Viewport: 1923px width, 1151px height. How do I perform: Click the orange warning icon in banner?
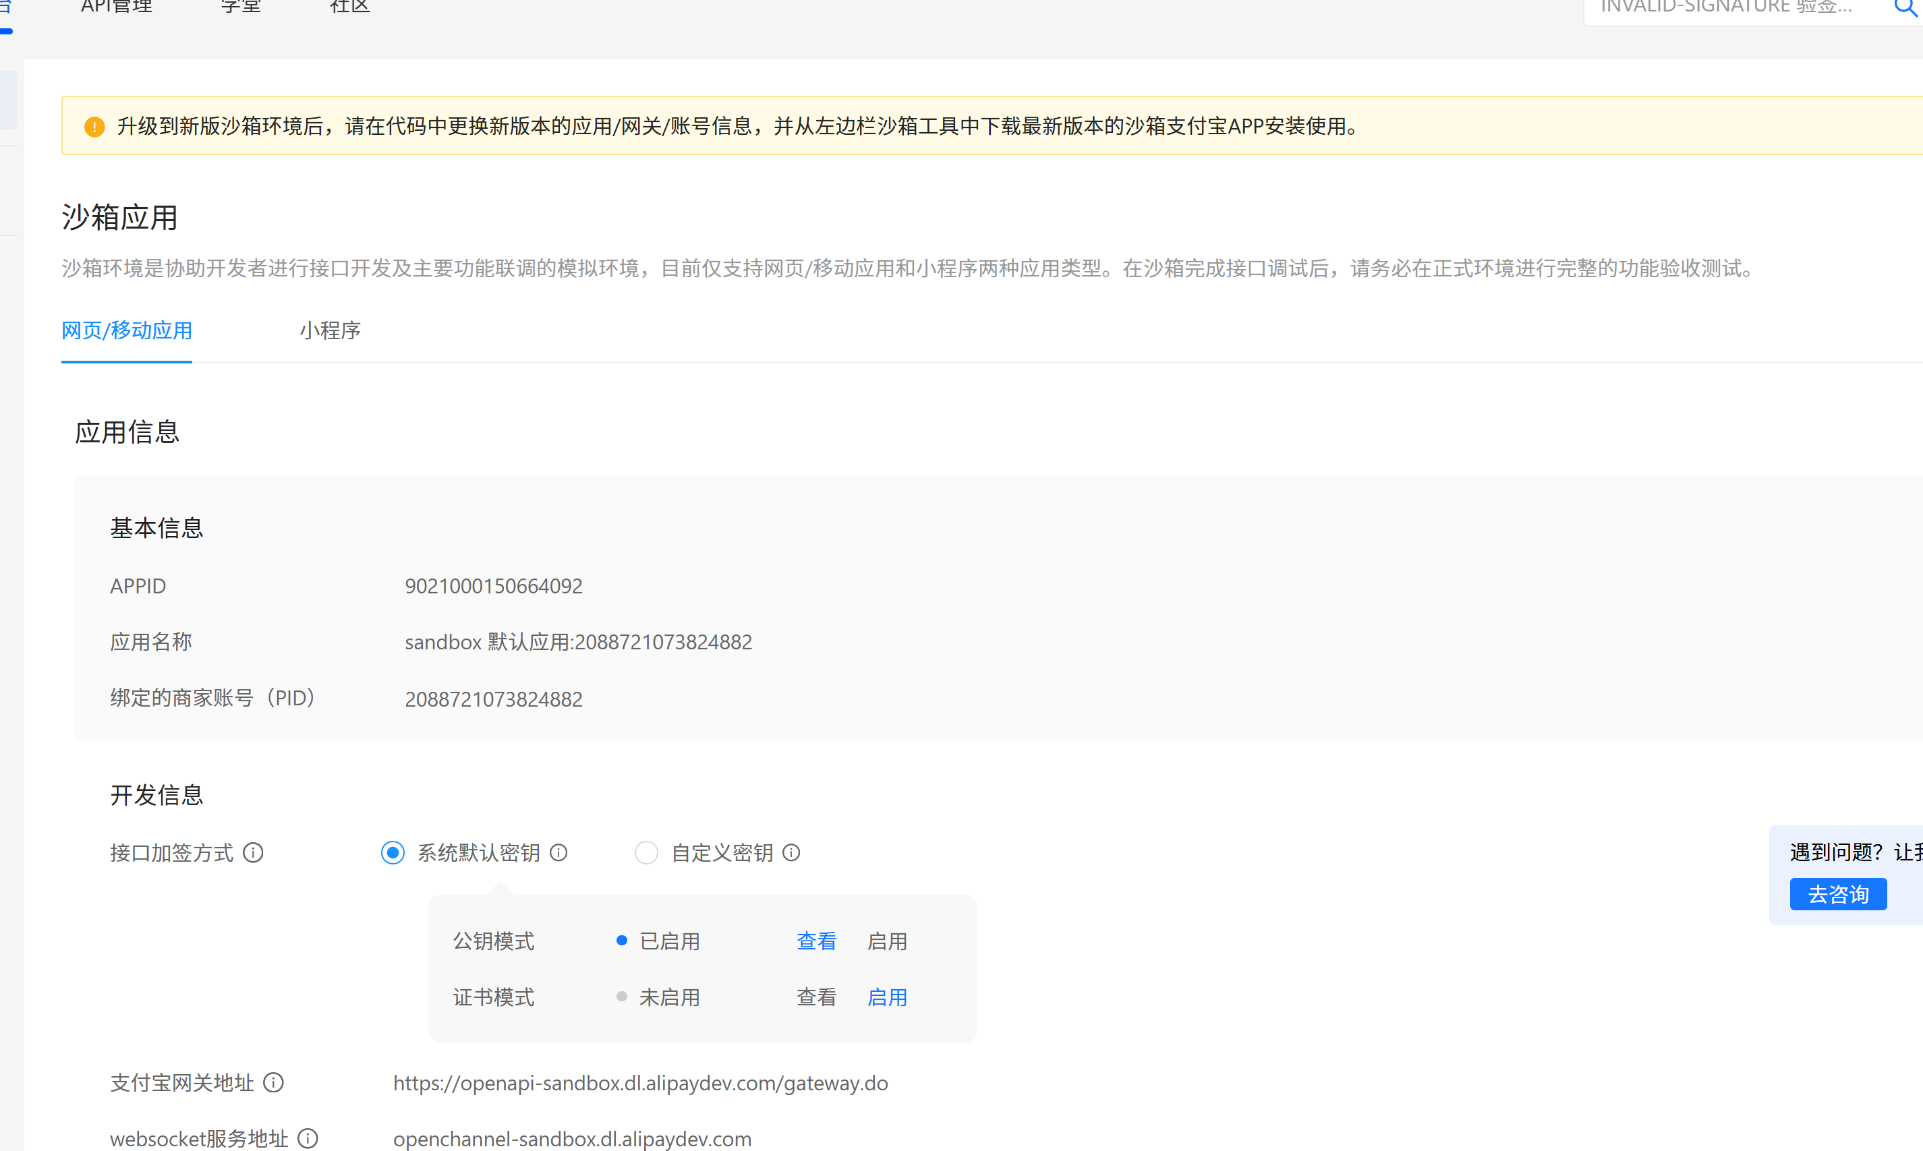(x=94, y=126)
